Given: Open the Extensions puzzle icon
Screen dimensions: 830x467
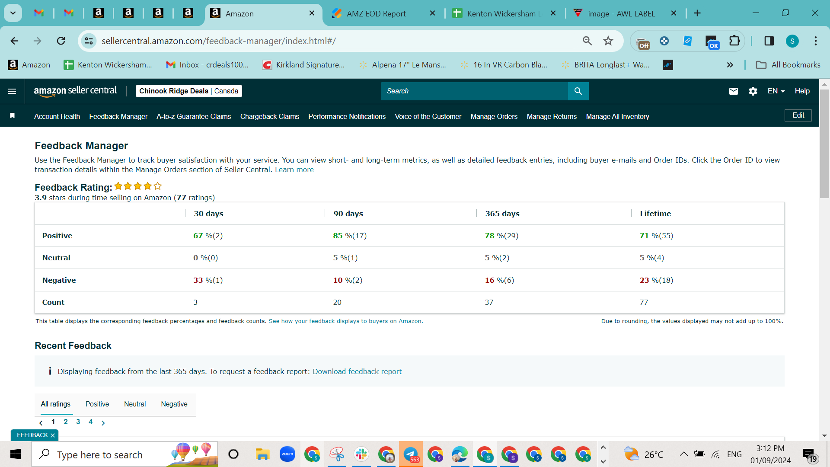Looking at the screenshot, I should (x=734, y=41).
